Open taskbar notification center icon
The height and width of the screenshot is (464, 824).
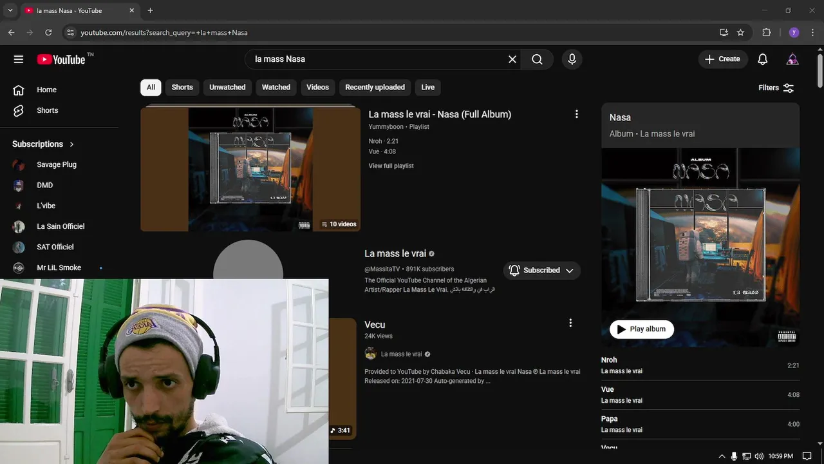pyautogui.click(x=807, y=456)
